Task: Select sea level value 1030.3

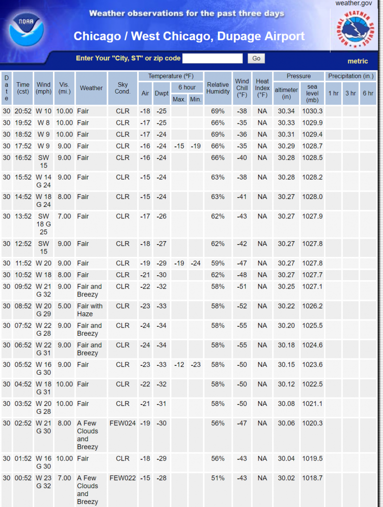Action: [x=312, y=111]
